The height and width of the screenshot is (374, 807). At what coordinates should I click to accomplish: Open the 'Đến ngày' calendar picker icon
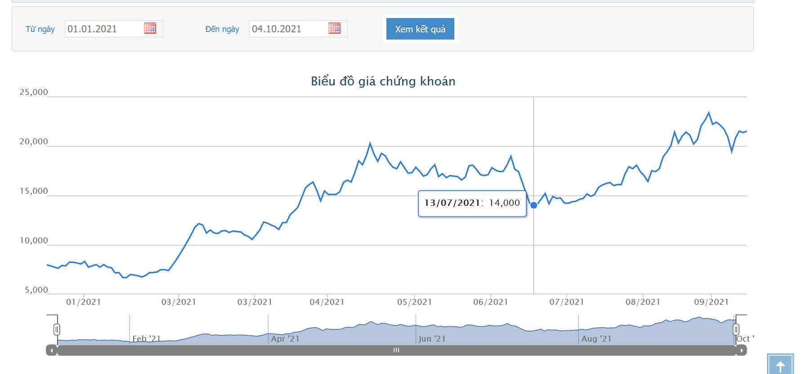click(x=334, y=28)
